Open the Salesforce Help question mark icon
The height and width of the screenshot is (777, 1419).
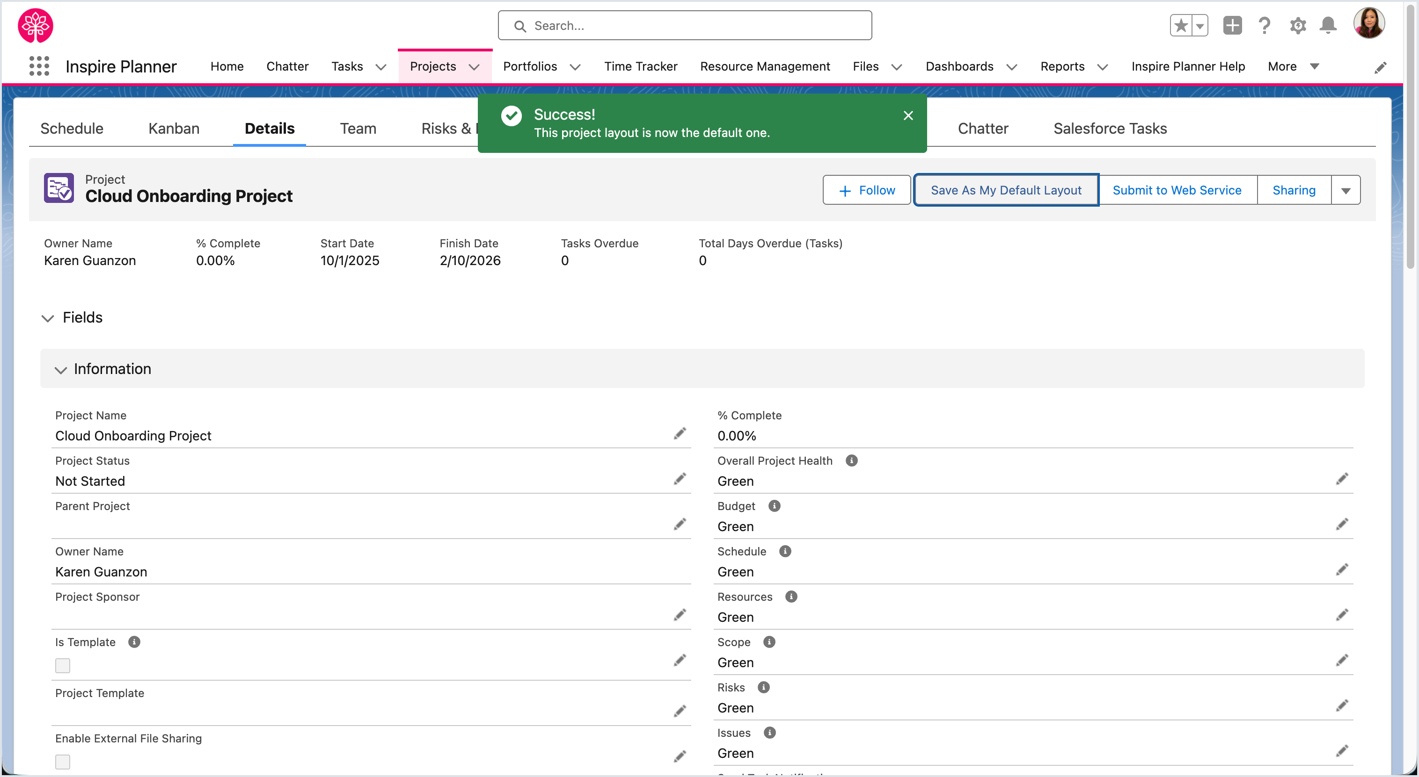(x=1264, y=25)
